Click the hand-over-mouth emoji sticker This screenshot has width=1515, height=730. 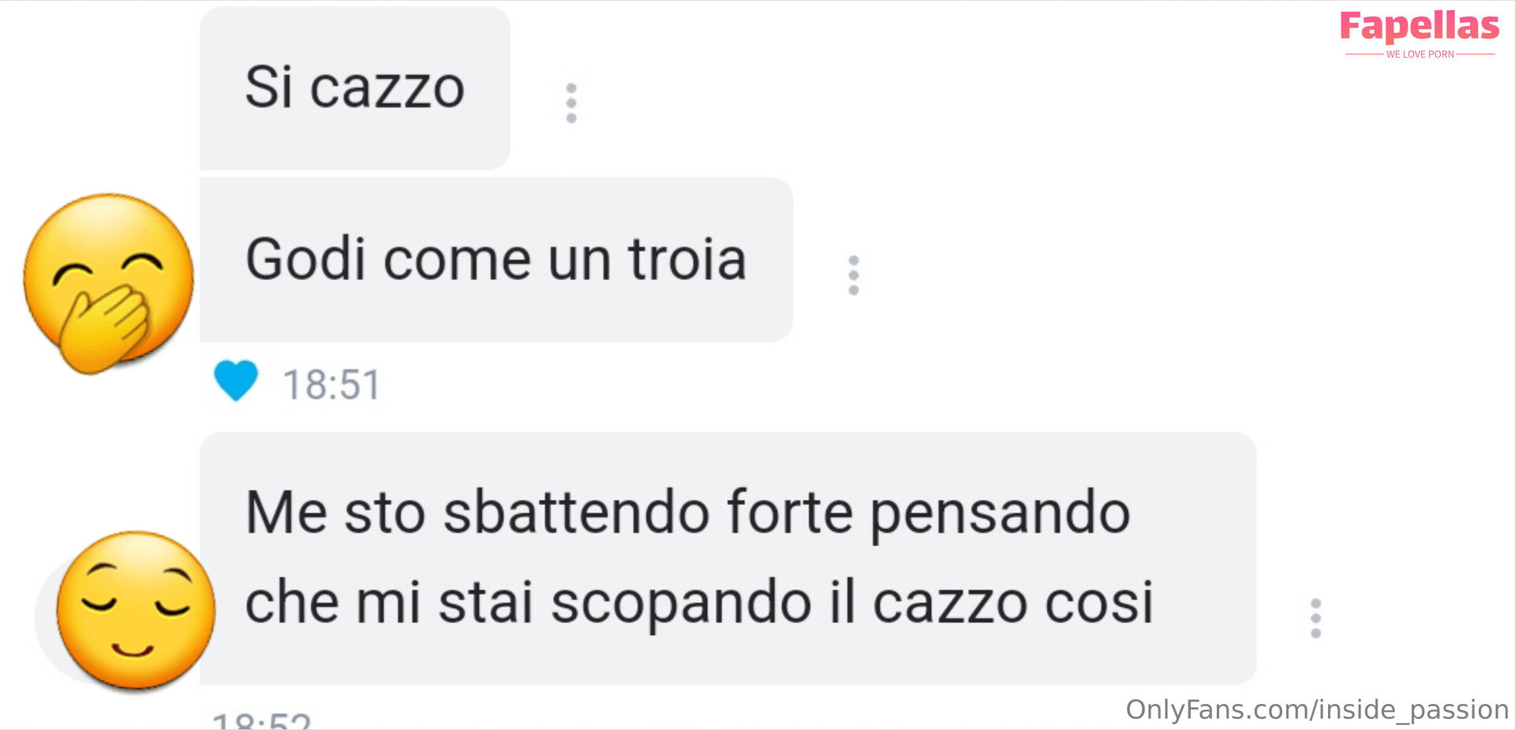tap(108, 284)
